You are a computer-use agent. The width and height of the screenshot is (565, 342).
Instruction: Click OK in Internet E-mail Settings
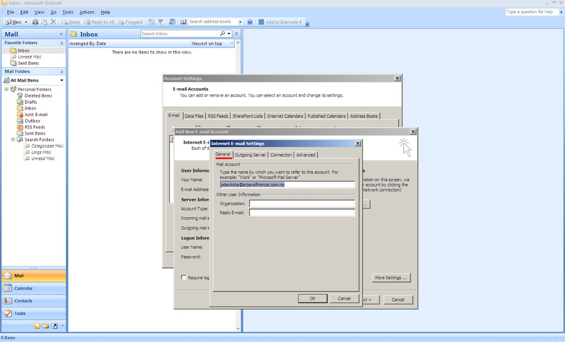tap(312, 298)
